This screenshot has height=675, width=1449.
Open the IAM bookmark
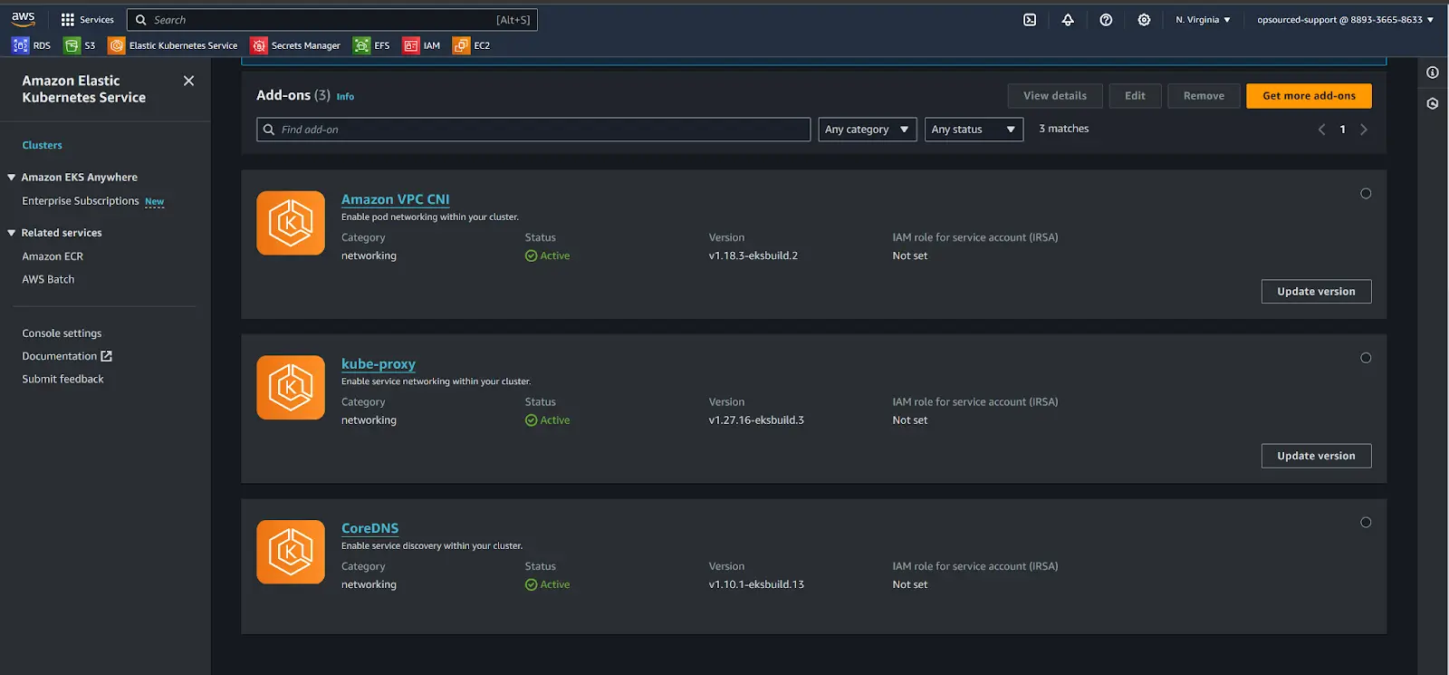click(x=421, y=45)
